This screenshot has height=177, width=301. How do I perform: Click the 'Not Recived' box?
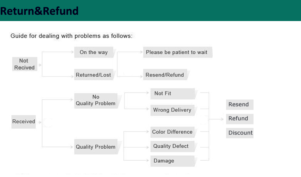click(x=24, y=64)
